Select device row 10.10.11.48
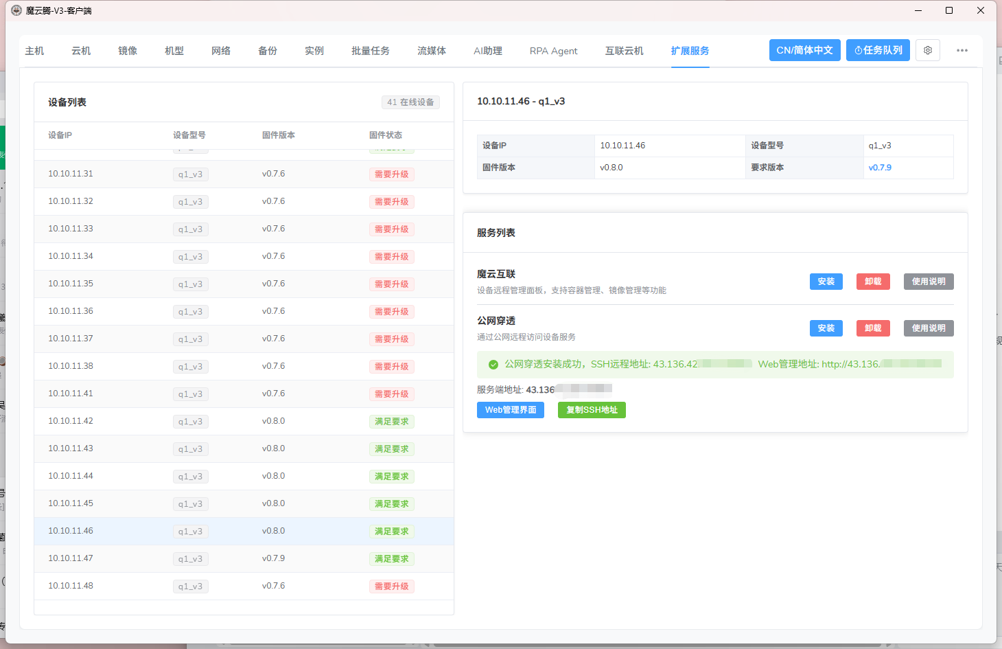The image size is (1002, 649). click(244, 587)
